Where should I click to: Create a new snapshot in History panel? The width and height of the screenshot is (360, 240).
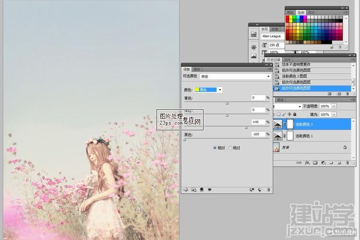(339, 94)
